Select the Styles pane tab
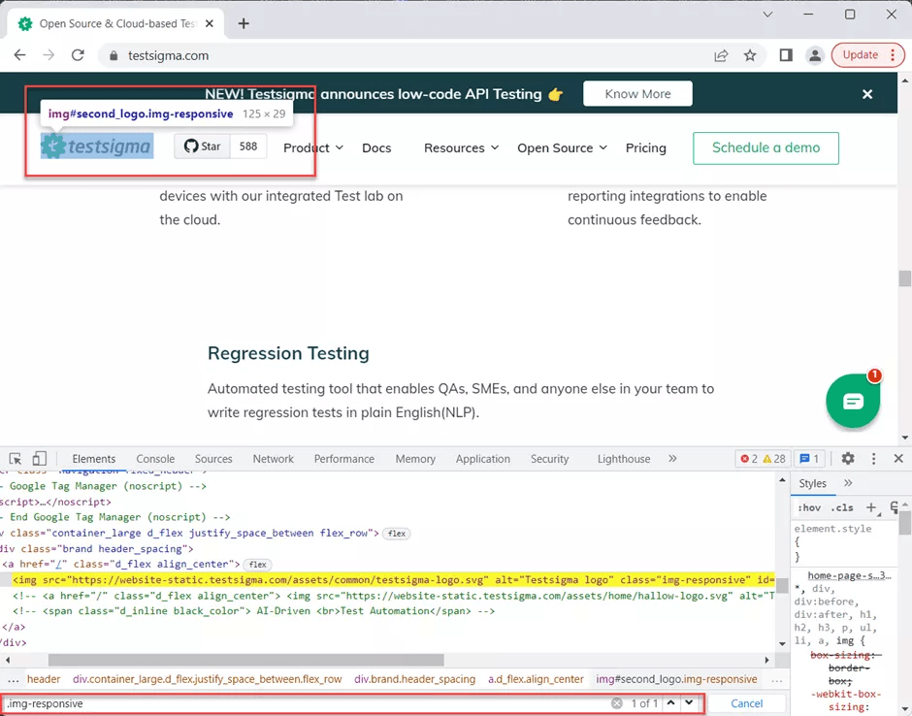The width and height of the screenshot is (912, 716). (812, 483)
